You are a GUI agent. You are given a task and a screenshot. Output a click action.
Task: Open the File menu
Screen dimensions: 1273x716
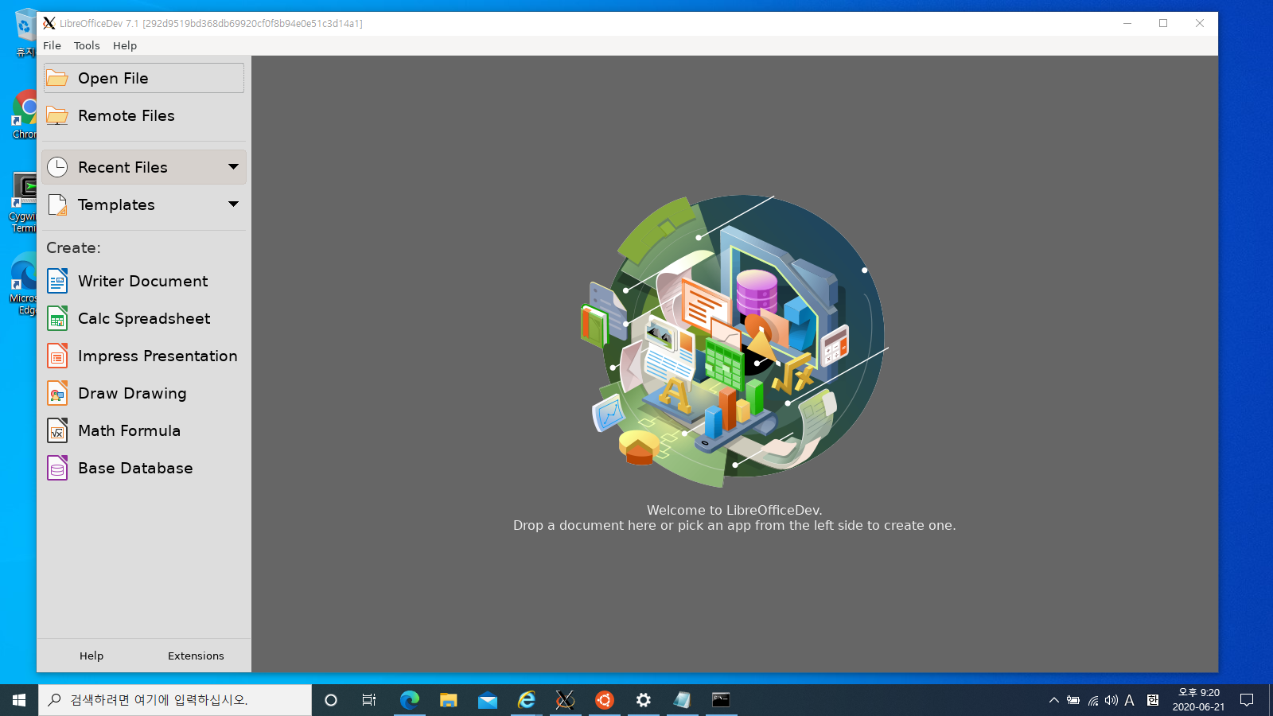[x=52, y=45]
